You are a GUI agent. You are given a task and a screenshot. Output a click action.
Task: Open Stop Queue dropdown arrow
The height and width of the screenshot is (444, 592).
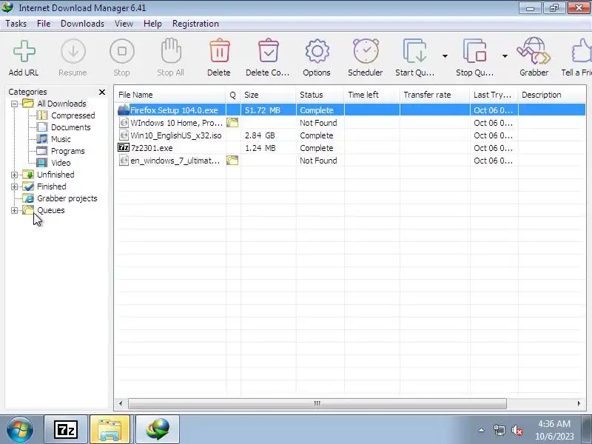coord(505,56)
